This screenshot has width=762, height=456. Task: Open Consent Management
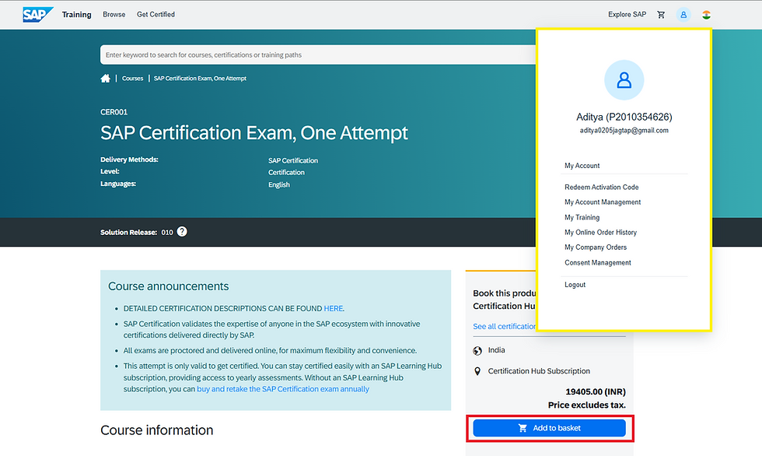(598, 262)
